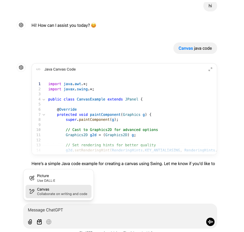Click the blue Canvas tag in user message

(x=186, y=48)
